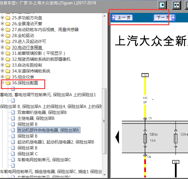Open page 双音喇叭继电器, 保险丝架B
Screen dimensions: 188x179
click(x=42, y=112)
